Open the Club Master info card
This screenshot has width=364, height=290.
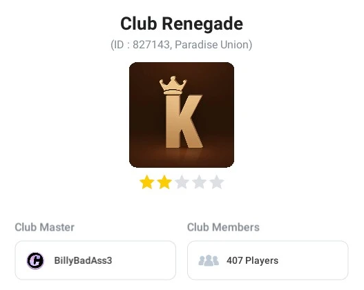pyautogui.click(x=95, y=260)
